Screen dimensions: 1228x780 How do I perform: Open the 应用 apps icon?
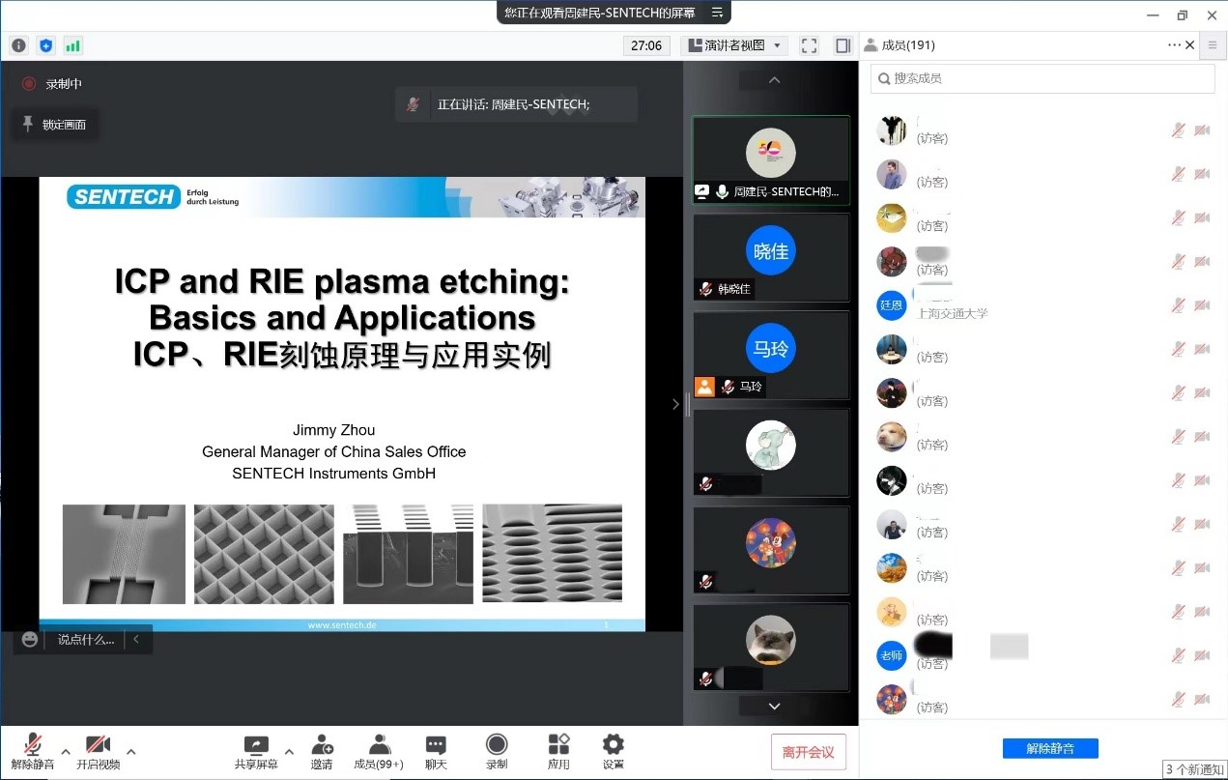(x=558, y=745)
